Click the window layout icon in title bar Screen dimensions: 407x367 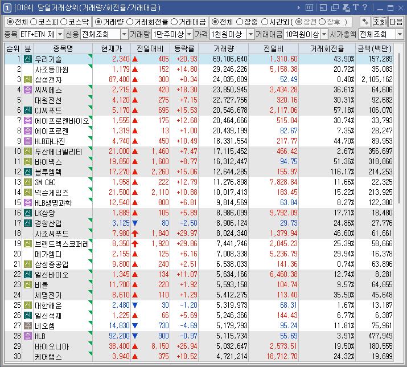[323, 8]
